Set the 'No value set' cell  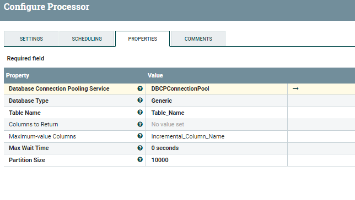tap(217, 124)
